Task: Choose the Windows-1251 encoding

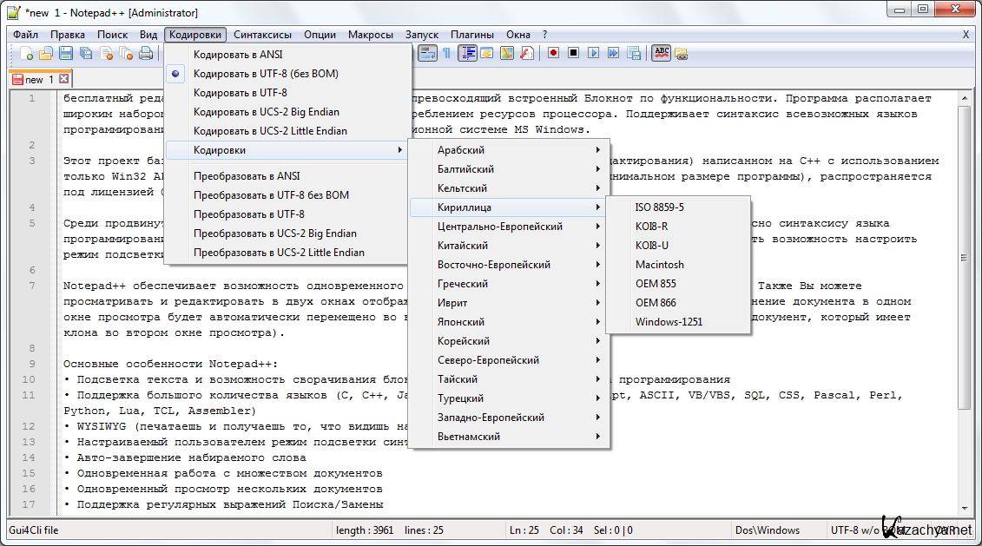Action: tap(669, 322)
